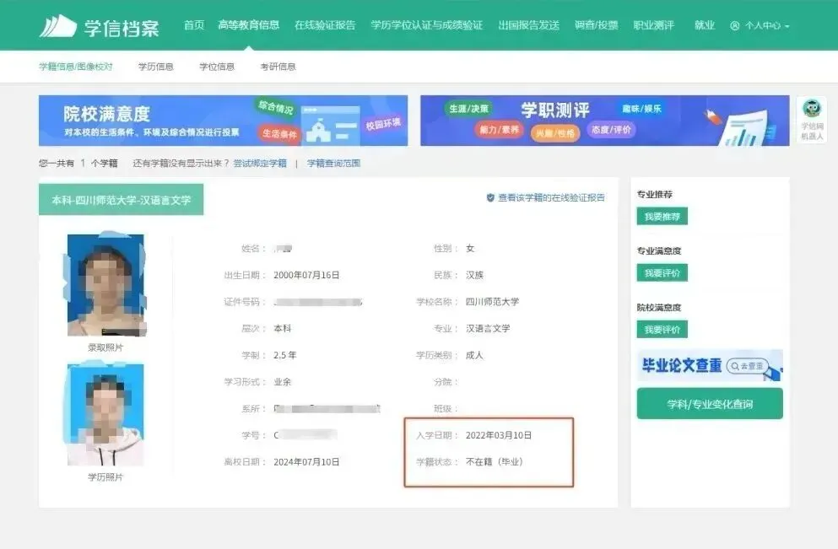This screenshot has height=549, width=838.
Task: Click 就业 in the navigation bar
Action: pos(703,25)
